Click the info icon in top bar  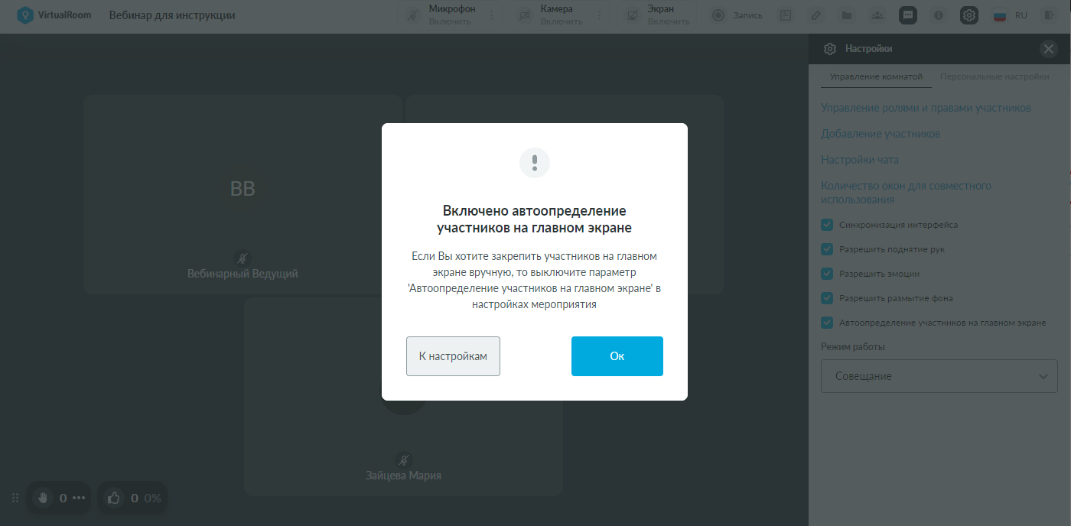click(939, 15)
